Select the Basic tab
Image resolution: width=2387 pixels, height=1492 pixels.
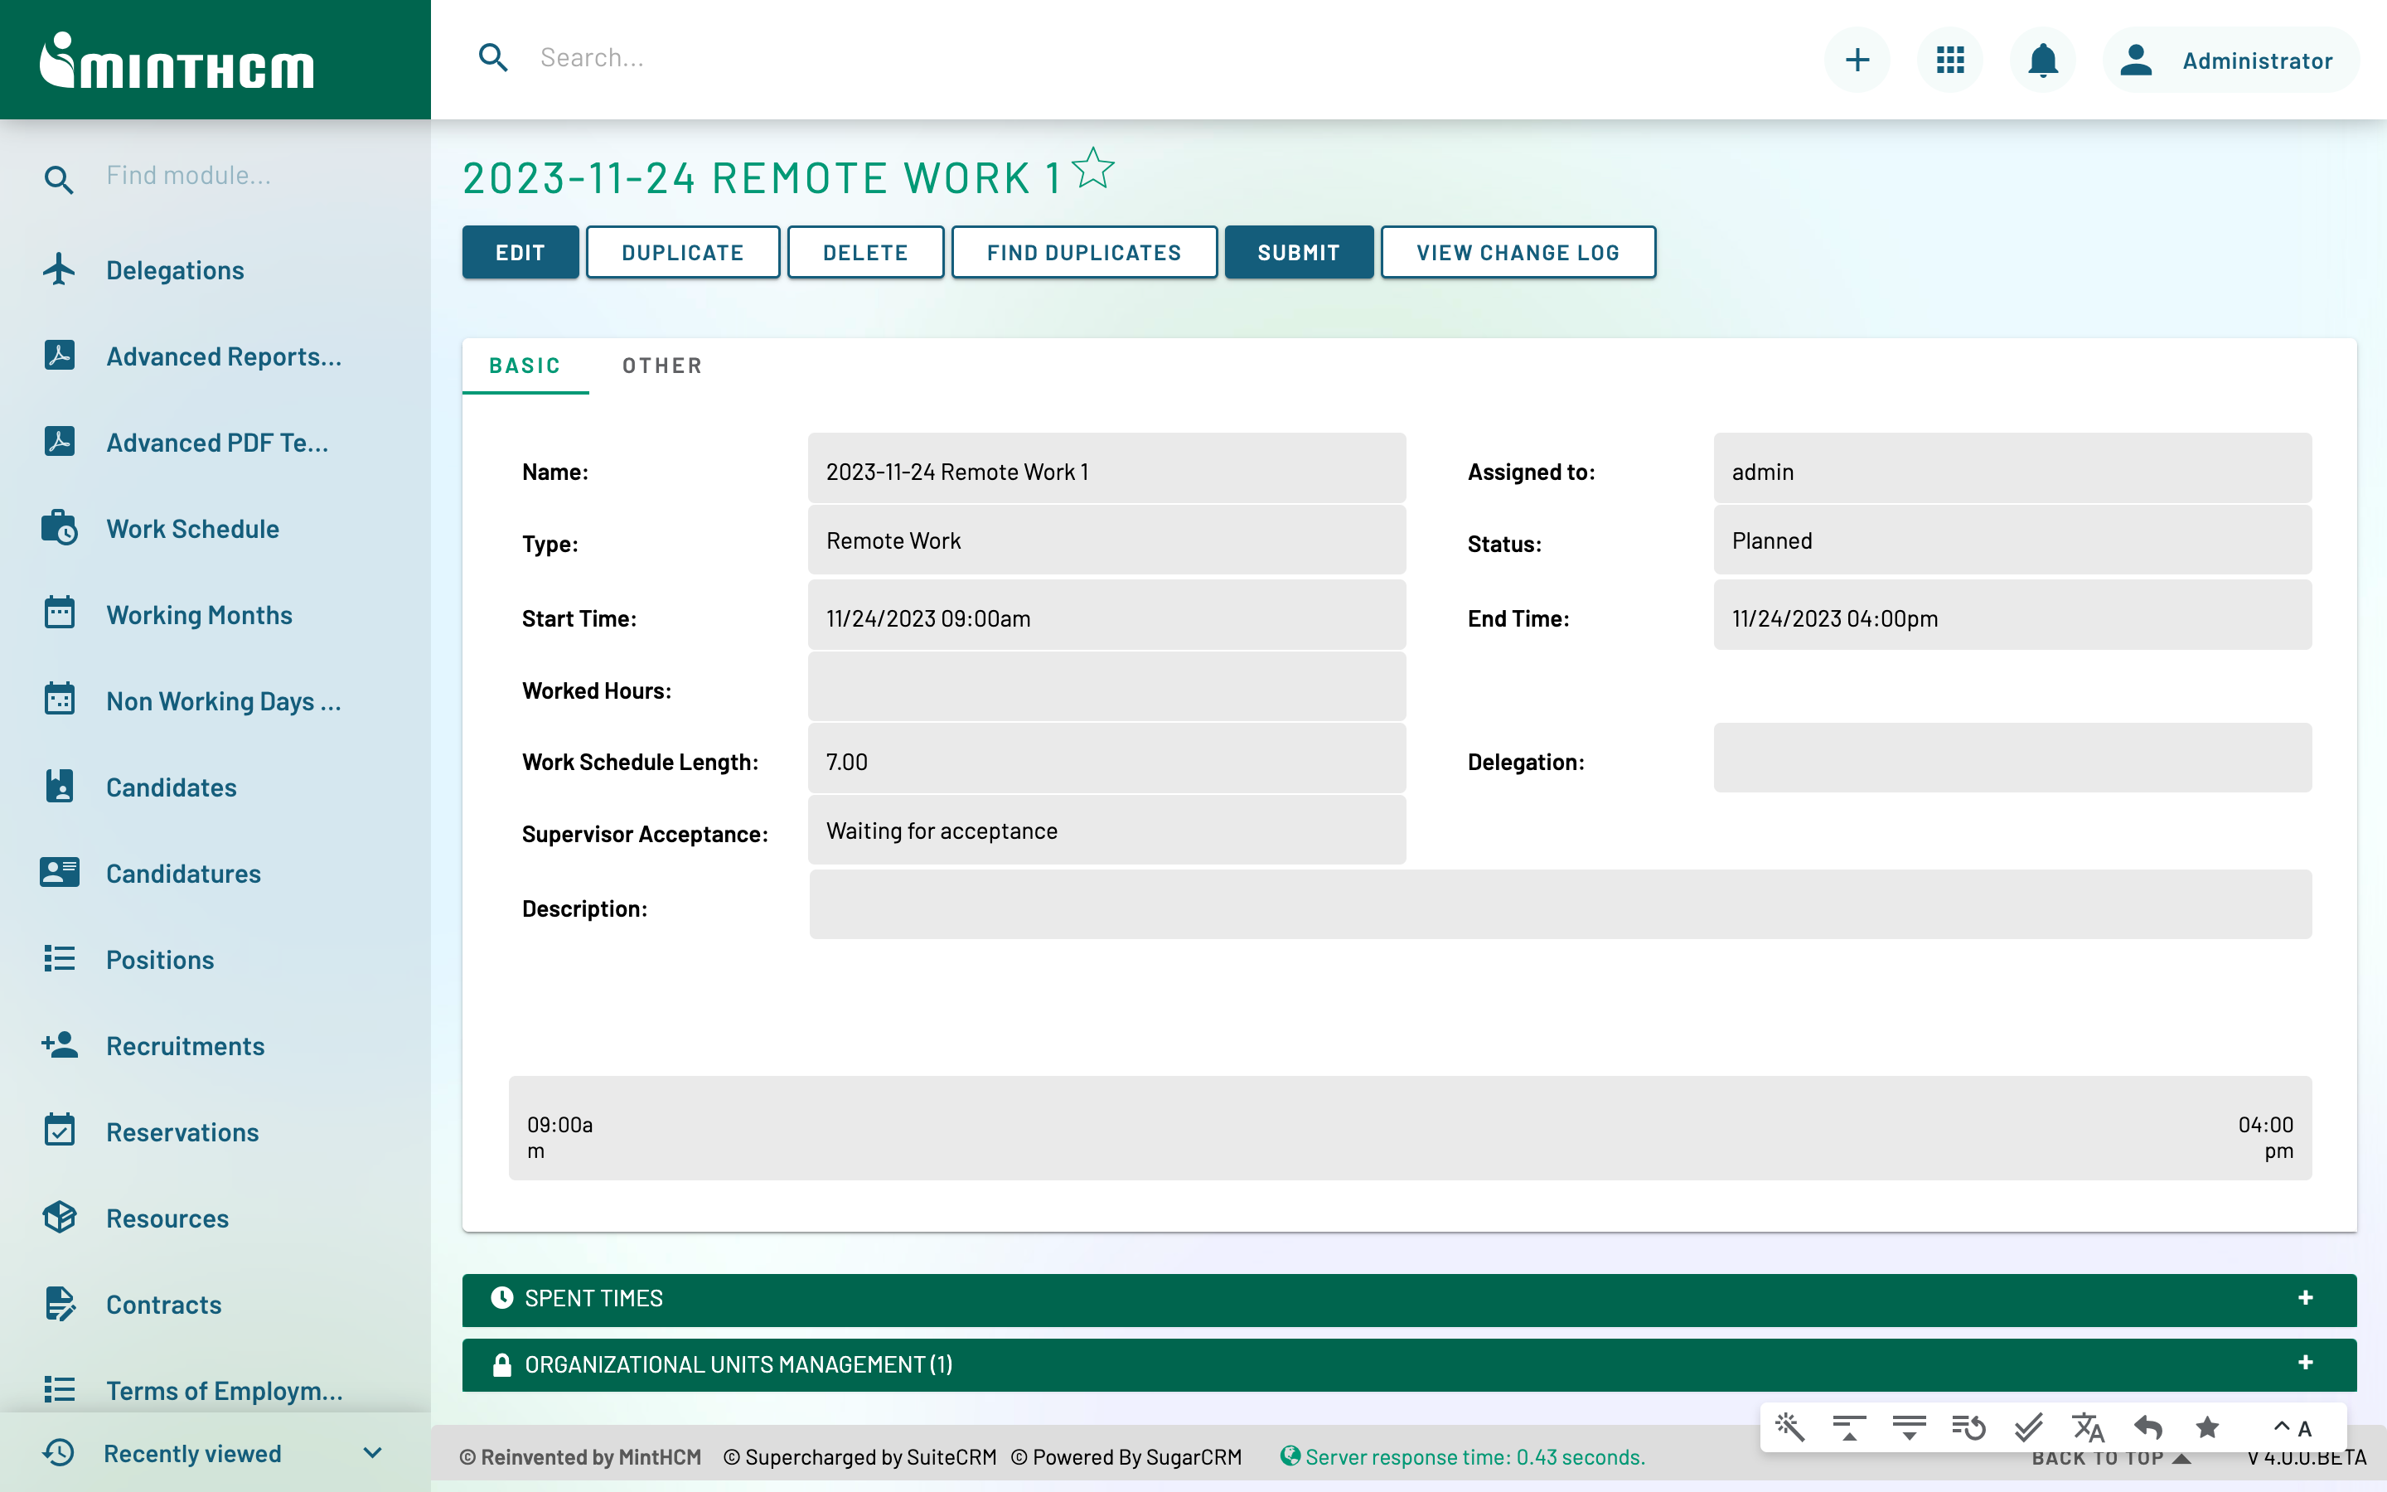pyautogui.click(x=525, y=366)
